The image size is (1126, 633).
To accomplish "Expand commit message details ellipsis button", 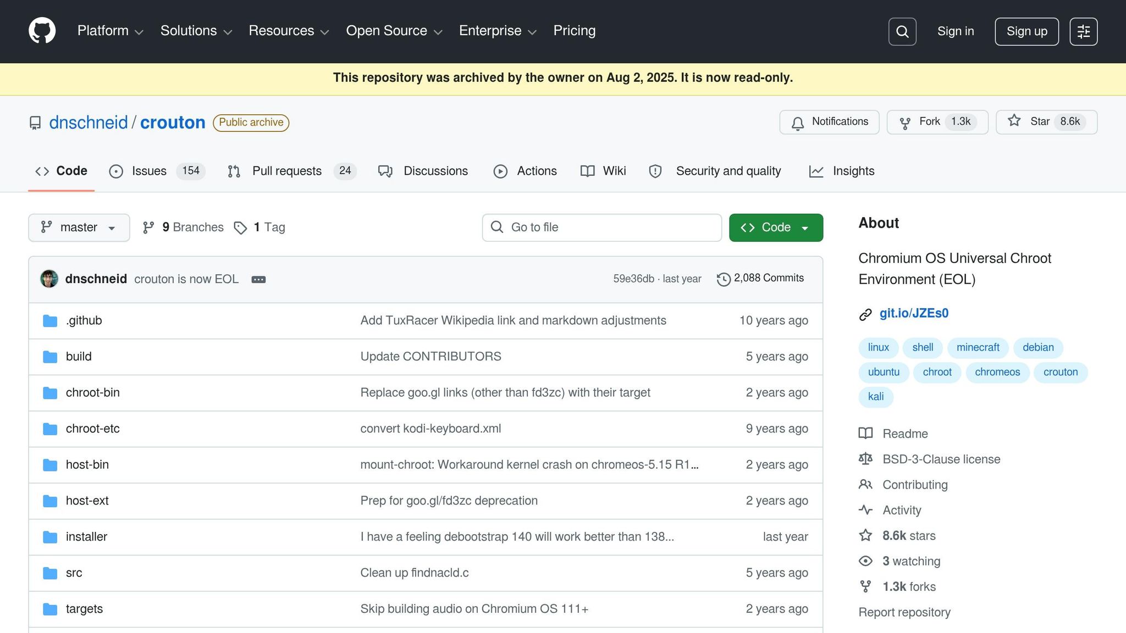I will pyautogui.click(x=258, y=279).
